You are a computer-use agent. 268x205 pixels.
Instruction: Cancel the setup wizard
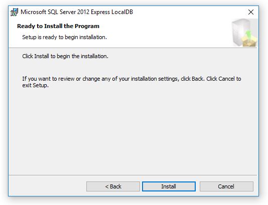point(226,186)
